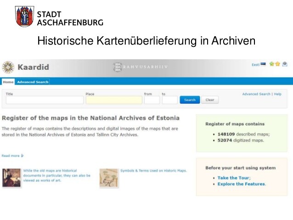Viewport: 293px width, 220px height.
Task: Click the Clear button
Action: pyautogui.click(x=210, y=100)
